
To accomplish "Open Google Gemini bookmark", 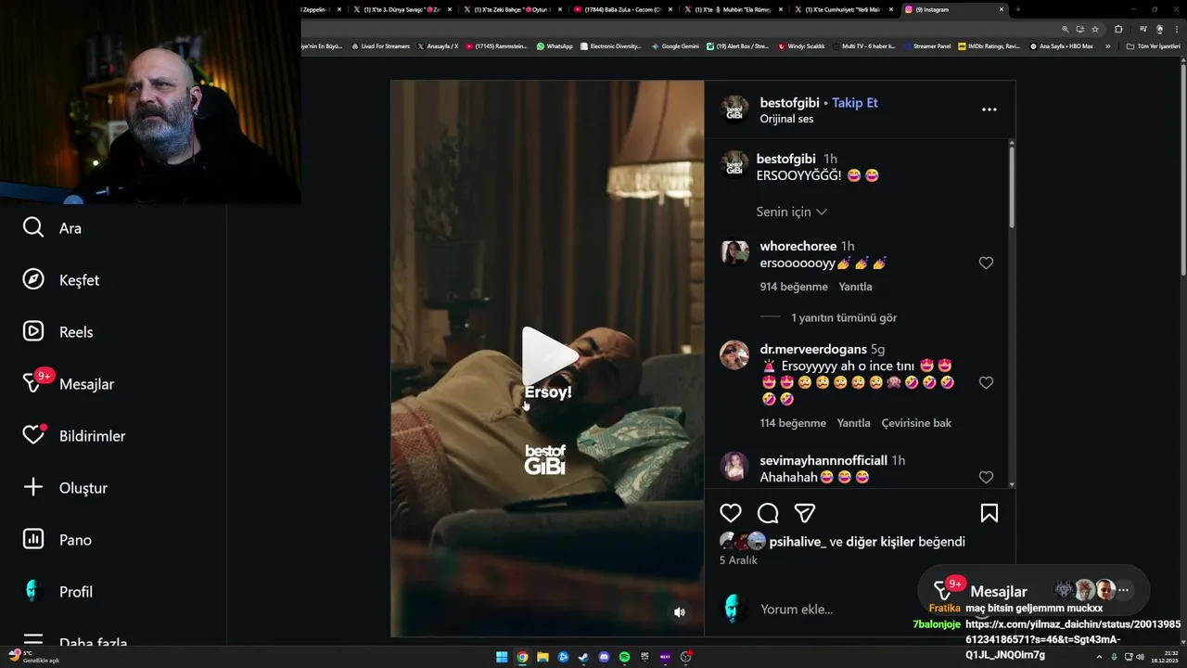I will pos(675,46).
